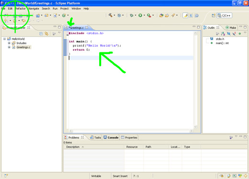Open the Debug configurations dropdown arrow
Screen dimensions: 249x179
[136, 15]
